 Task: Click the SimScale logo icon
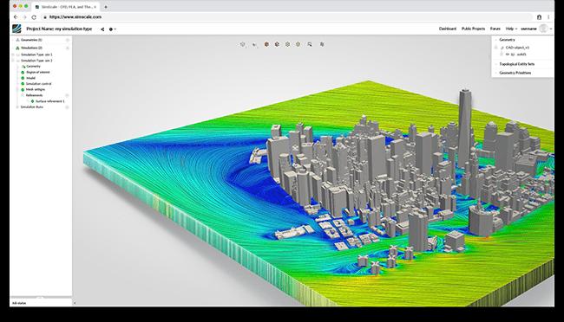point(16,29)
